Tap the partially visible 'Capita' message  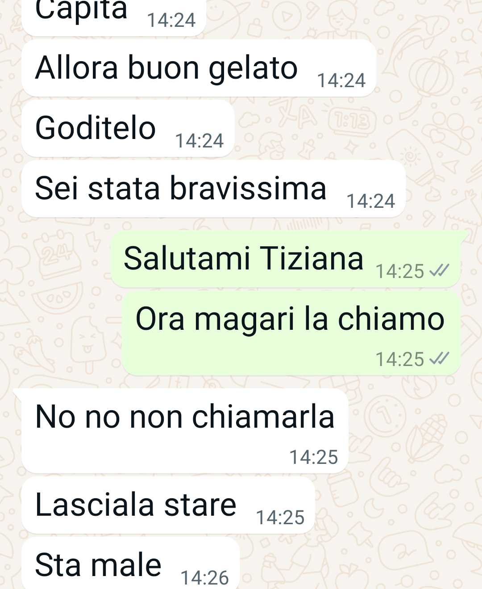pos(113,17)
